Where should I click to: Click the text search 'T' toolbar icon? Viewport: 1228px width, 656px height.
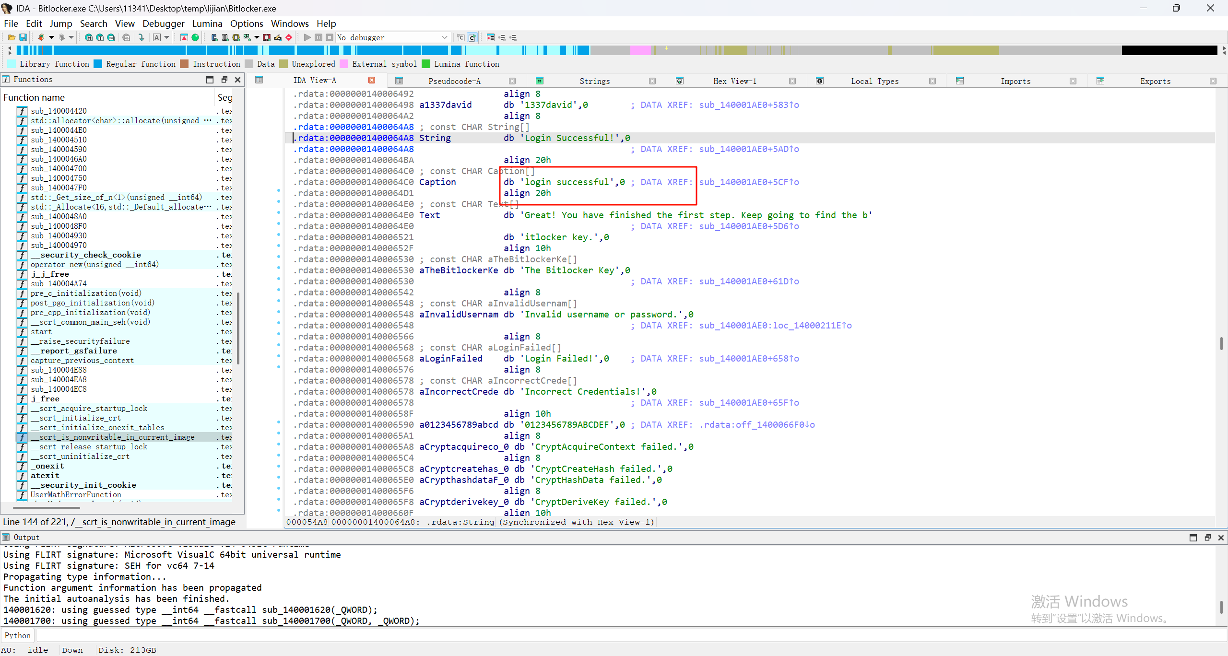100,37
